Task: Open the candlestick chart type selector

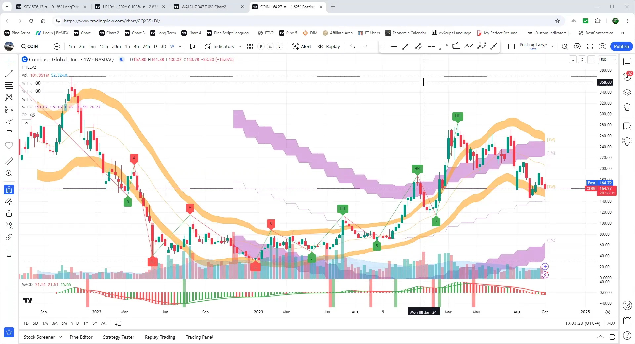Action: pyautogui.click(x=192, y=47)
